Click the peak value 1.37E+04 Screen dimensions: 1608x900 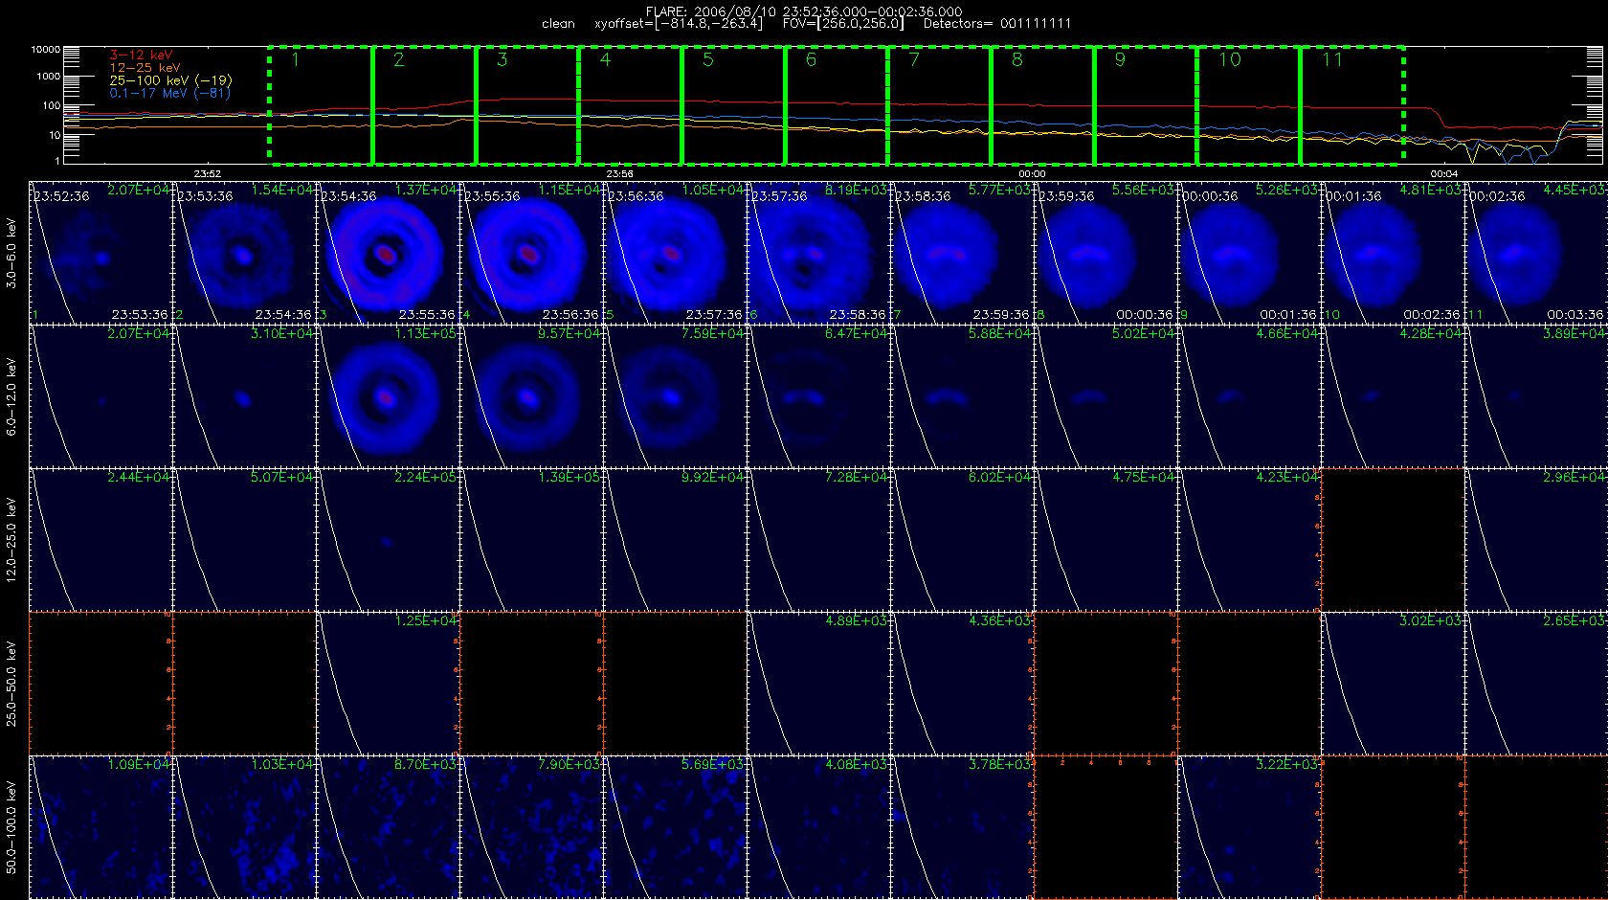[426, 190]
